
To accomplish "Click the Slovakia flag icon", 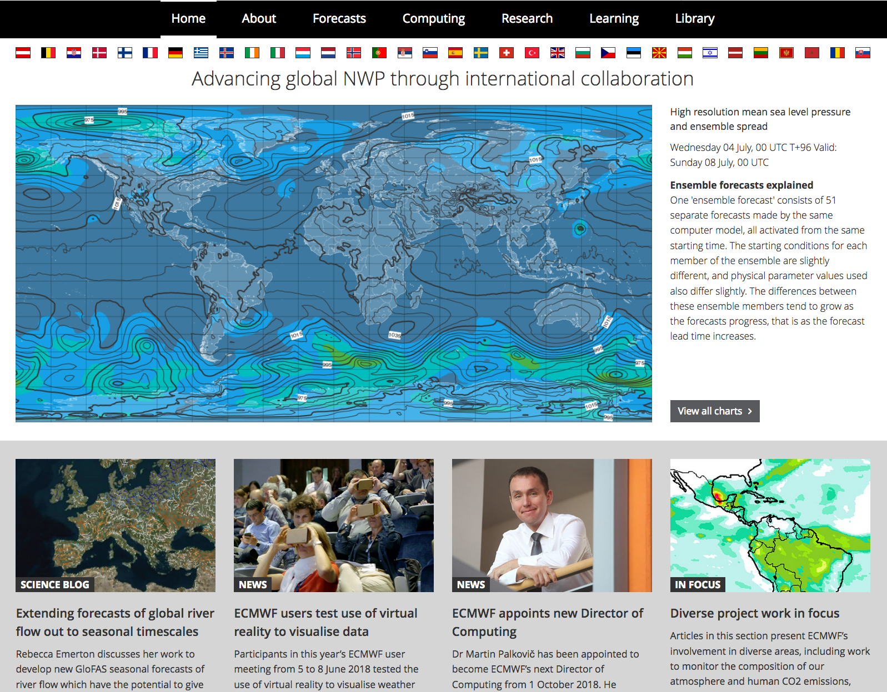I will (x=863, y=53).
